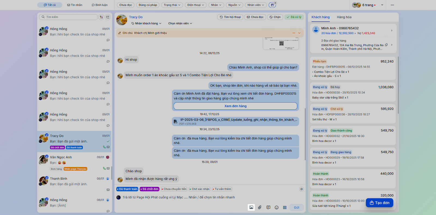Toggle the Chưa đọc filter in top bar
This screenshot has height=215, width=436.
pos(126,5)
